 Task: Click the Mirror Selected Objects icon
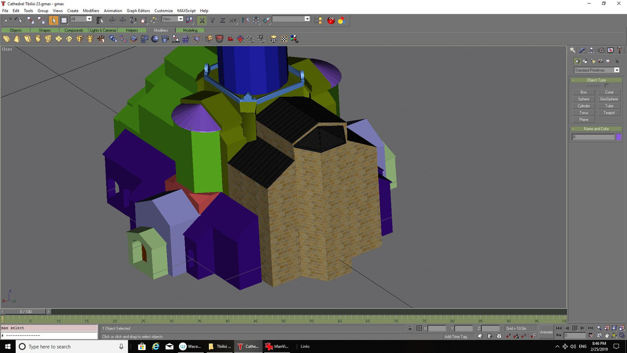245,20
